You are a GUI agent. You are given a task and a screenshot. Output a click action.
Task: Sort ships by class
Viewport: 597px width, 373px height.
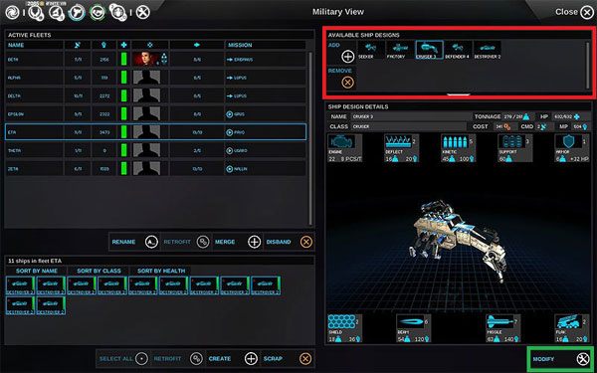coord(99,271)
